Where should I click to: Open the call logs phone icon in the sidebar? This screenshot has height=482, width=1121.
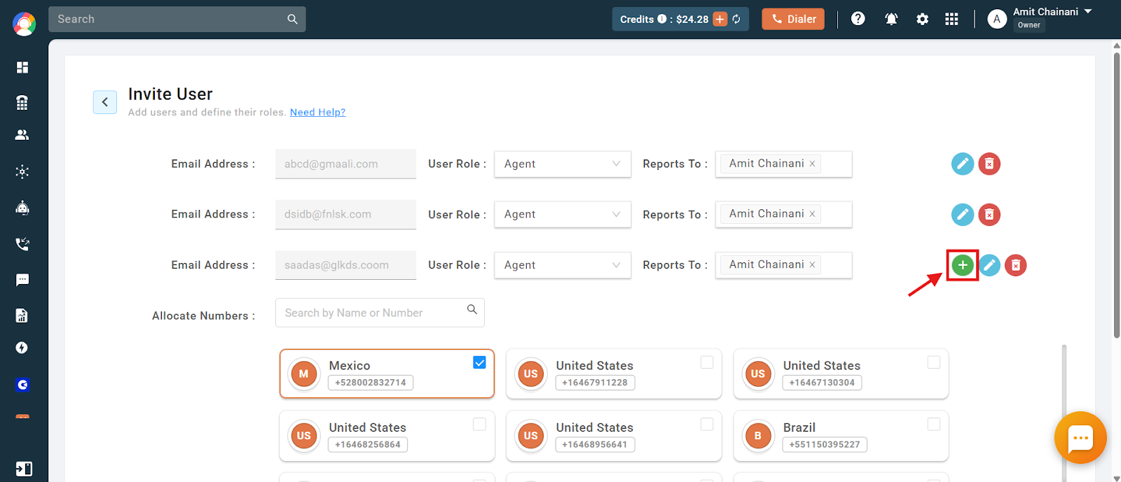coord(22,244)
